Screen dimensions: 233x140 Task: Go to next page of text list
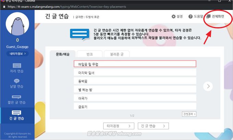click(x=208, y=86)
